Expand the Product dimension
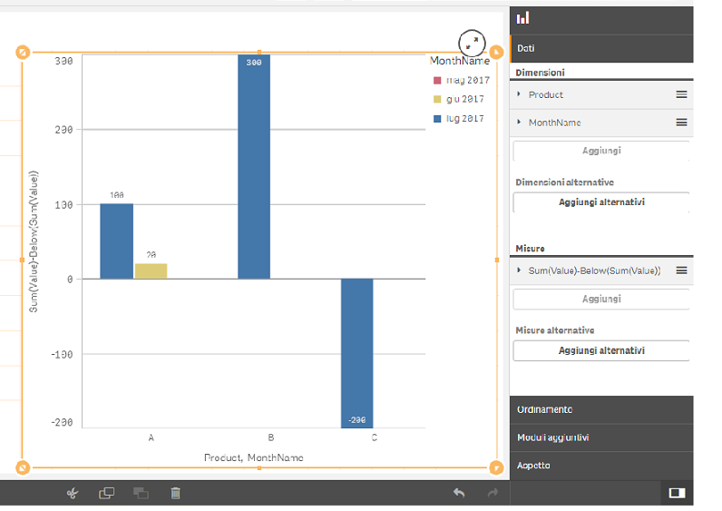The width and height of the screenshot is (722, 511). point(519,94)
